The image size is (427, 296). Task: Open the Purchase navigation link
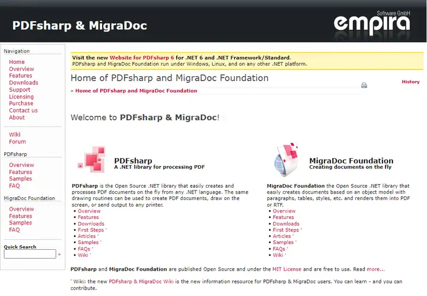point(21,103)
